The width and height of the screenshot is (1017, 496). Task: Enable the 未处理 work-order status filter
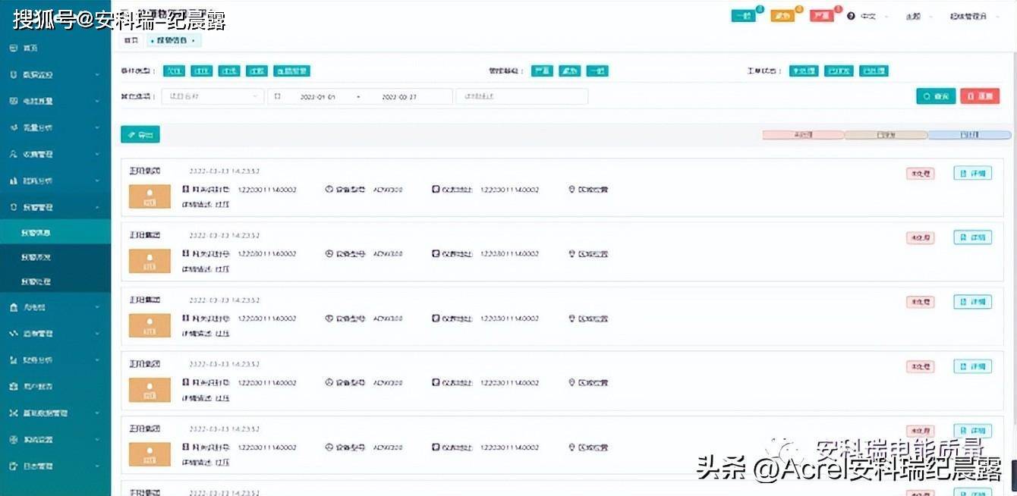[x=804, y=70]
